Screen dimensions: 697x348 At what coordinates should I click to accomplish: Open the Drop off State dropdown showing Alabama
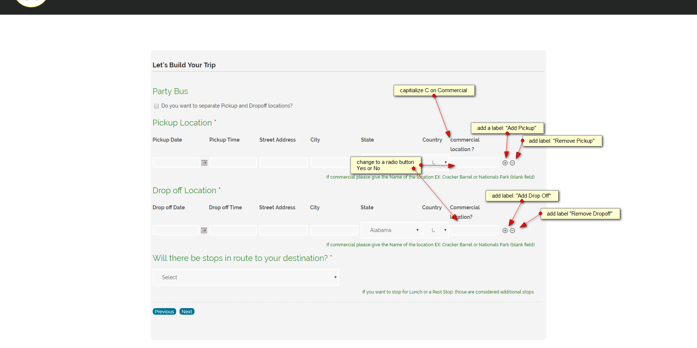(x=391, y=230)
